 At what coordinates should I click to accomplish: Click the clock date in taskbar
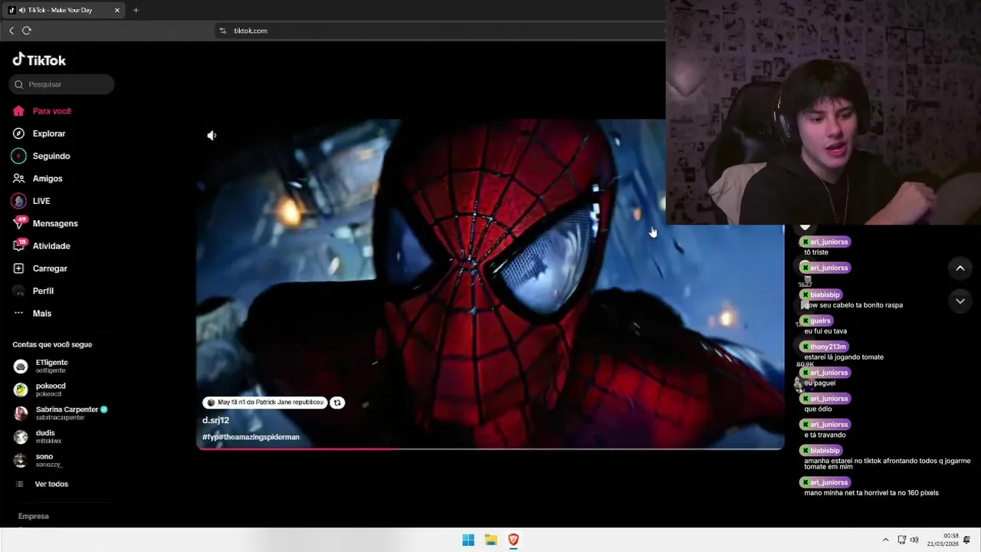click(x=943, y=540)
